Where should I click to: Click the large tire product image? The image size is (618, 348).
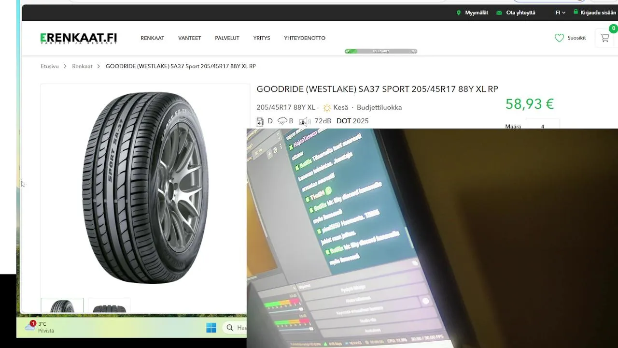[x=145, y=187]
